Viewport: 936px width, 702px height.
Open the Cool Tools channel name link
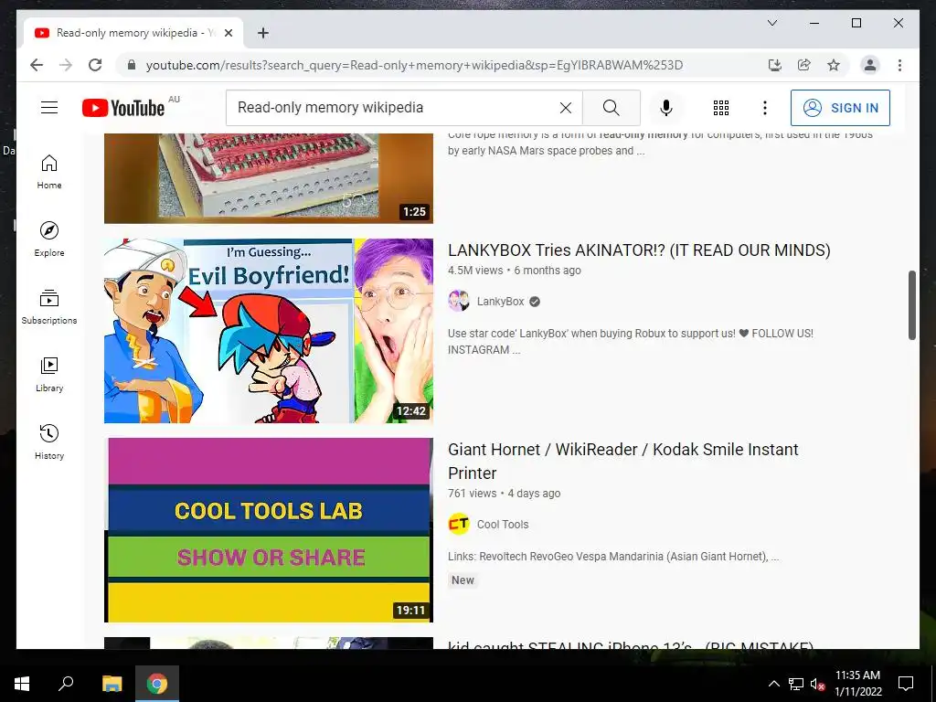[503, 524]
